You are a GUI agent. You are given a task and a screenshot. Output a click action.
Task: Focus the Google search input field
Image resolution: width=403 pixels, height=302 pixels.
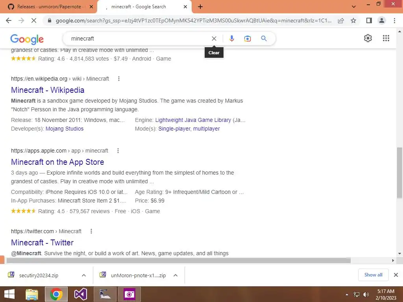pyautogui.click(x=139, y=39)
